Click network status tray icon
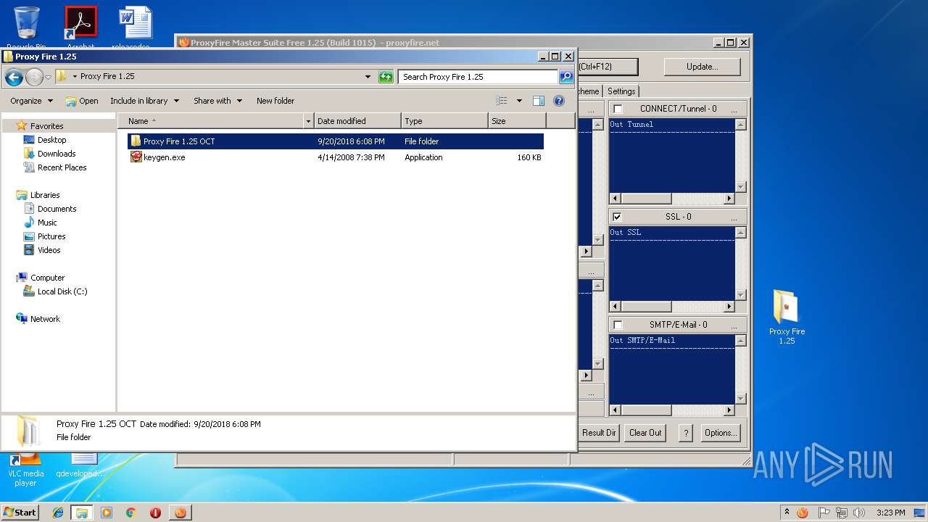Viewport: 928px width, 522px height. coord(841,513)
